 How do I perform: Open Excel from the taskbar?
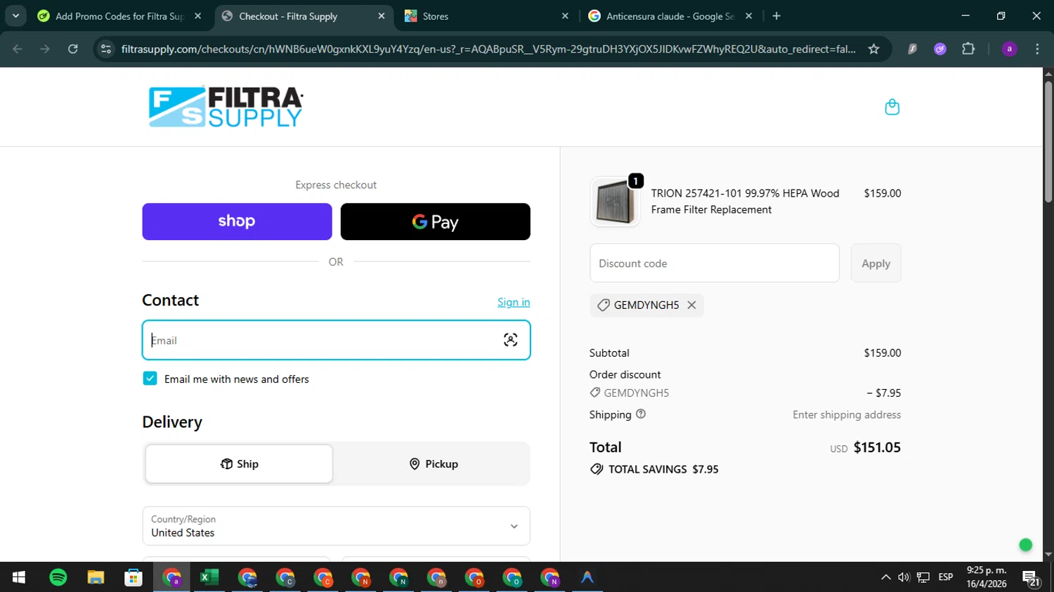[209, 577]
